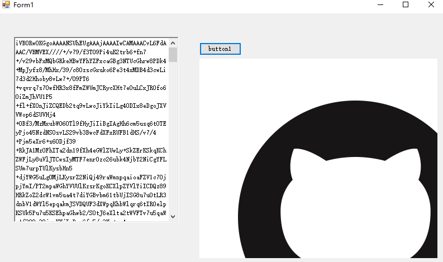Click the textbox scrollbar down arrow
This screenshot has width=443, height=262.
pos(173,217)
